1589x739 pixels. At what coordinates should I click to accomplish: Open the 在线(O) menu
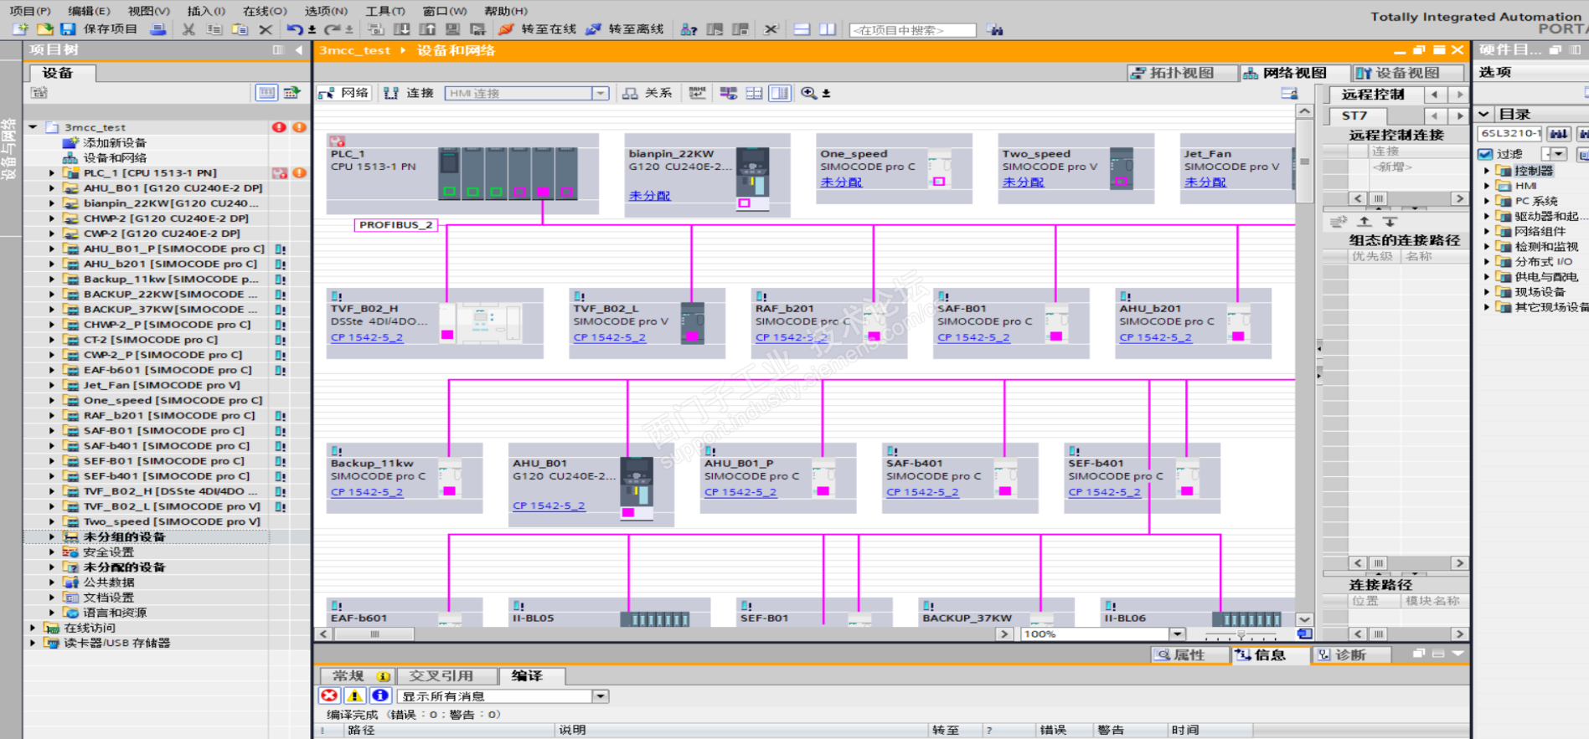pyautogui.click(x=265, y=11)
